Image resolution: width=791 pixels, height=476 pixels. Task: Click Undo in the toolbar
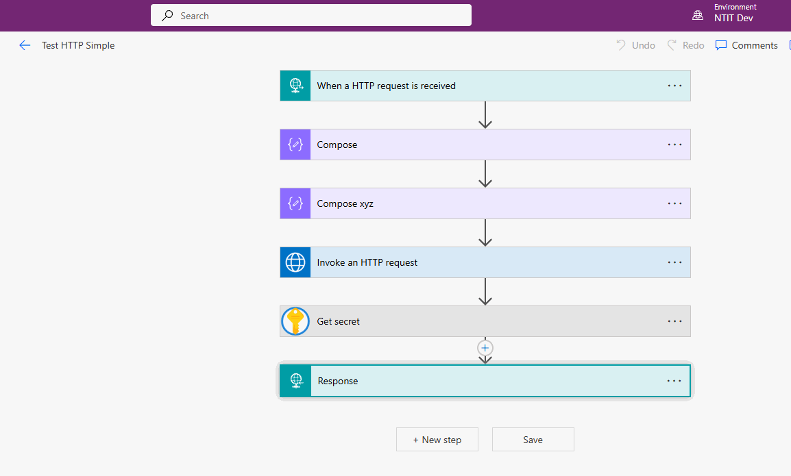pos(635,45)
